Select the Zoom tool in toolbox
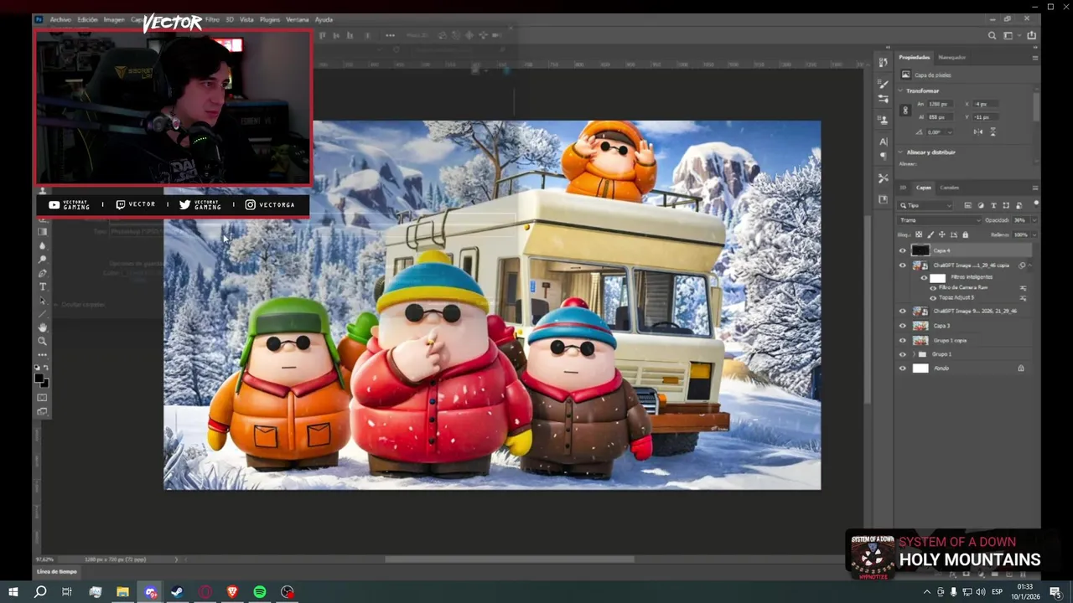This screenshot has width=1073, height=603. [43, 341]
